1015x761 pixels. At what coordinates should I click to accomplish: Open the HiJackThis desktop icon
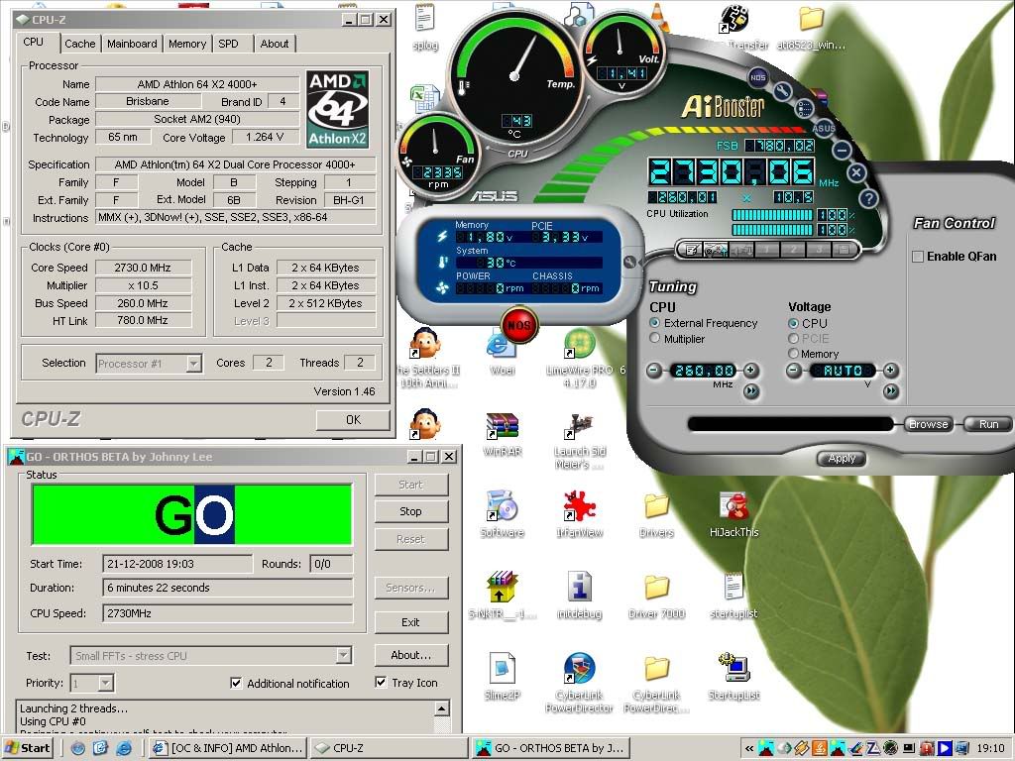[734, 515]
